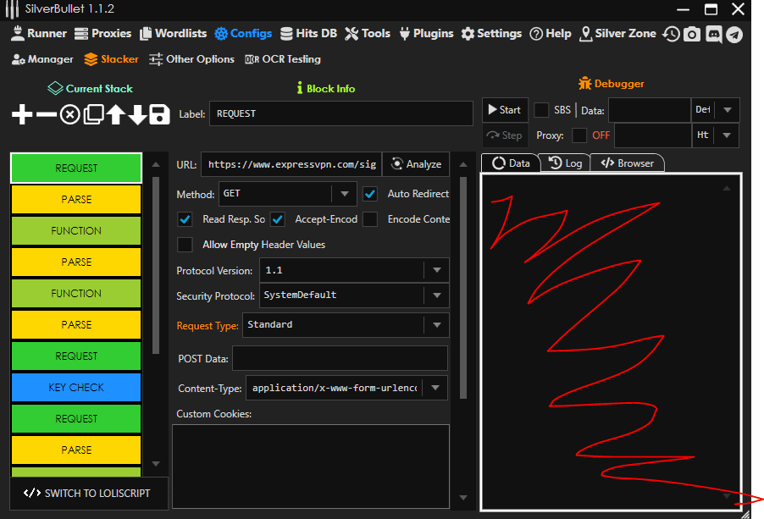The width and height of the screenshot is (764, 519).
Task: Open the Plugins section
Action: (426, 34)
